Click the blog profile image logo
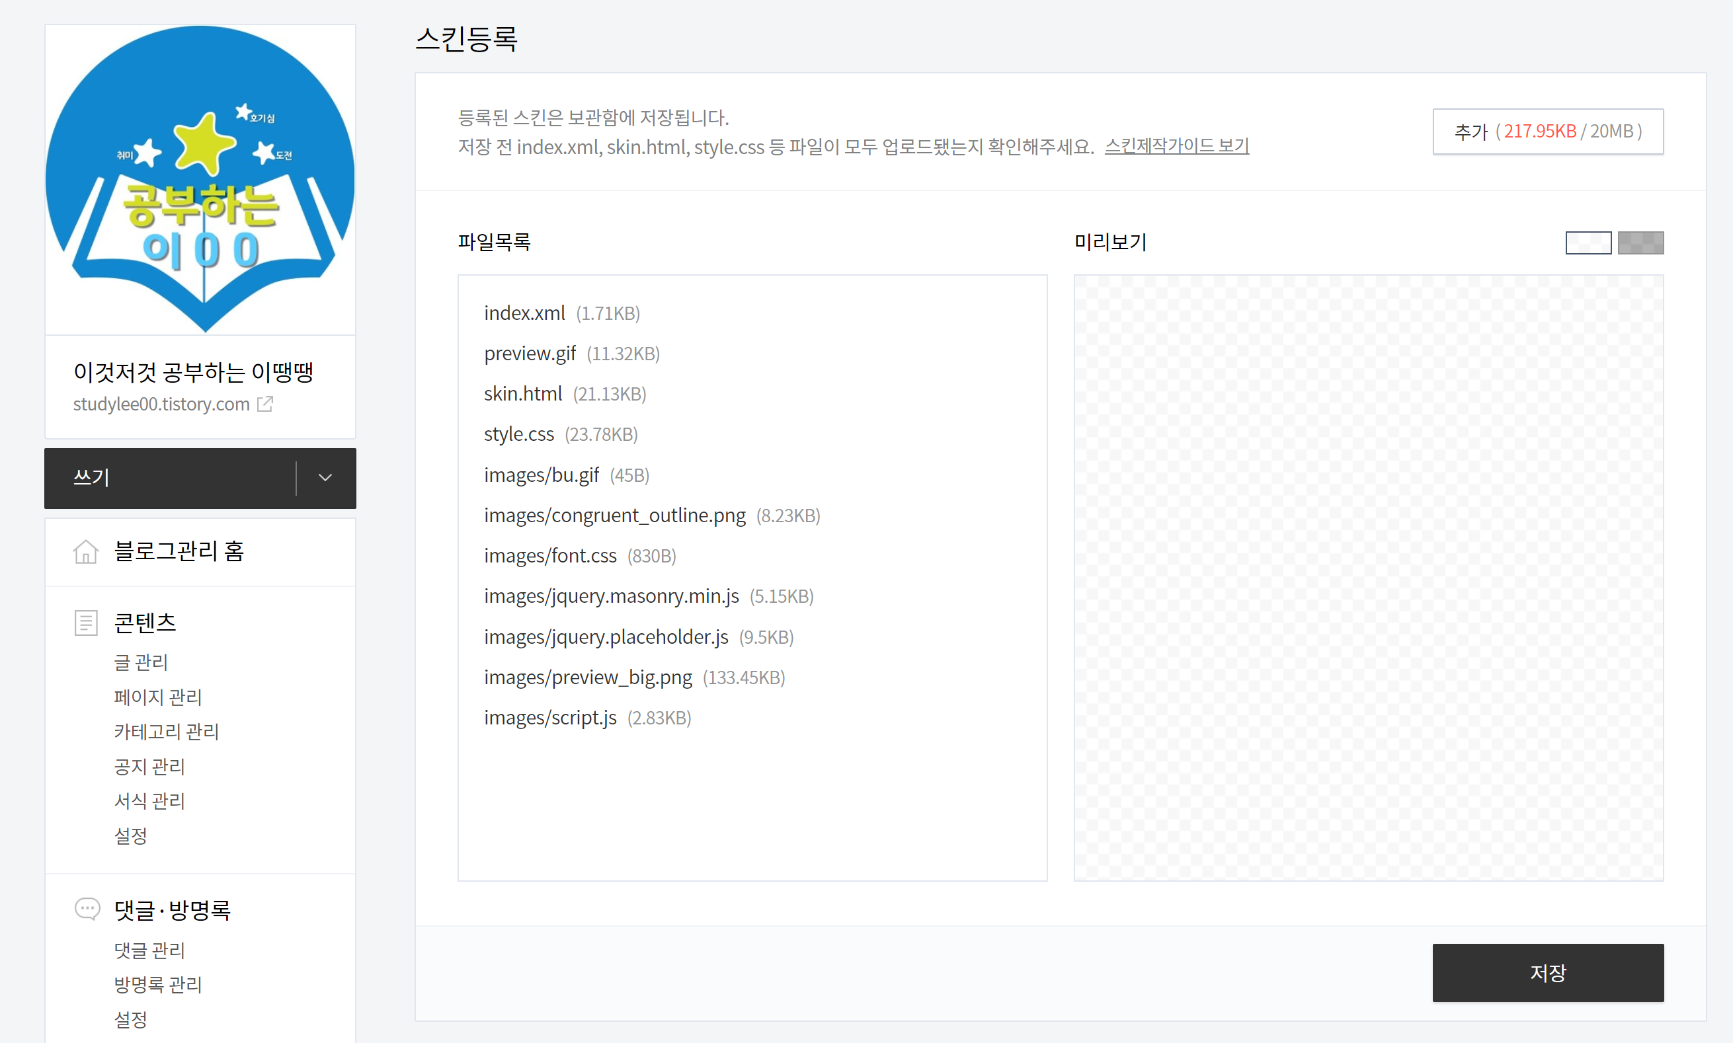Image resolution: width=1733 pixels, height=1043 pixels. [200, 180]
